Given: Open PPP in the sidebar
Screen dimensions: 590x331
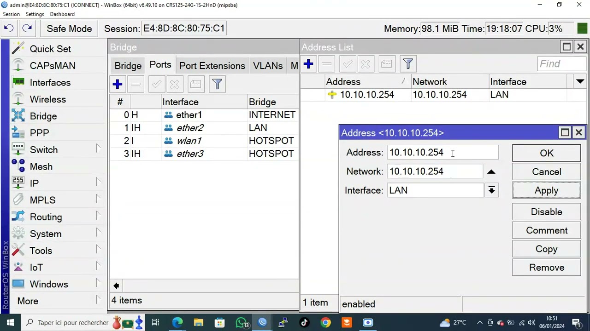Looking at the screenshot, I should tap(39, 133).
